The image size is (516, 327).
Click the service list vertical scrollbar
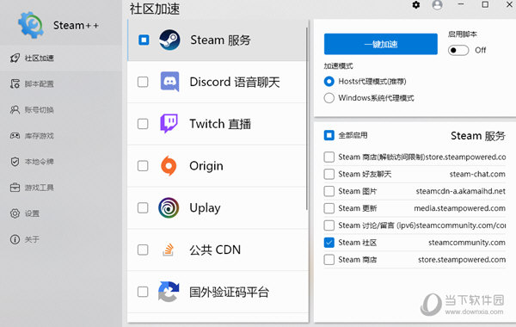[x=307, y=119]
